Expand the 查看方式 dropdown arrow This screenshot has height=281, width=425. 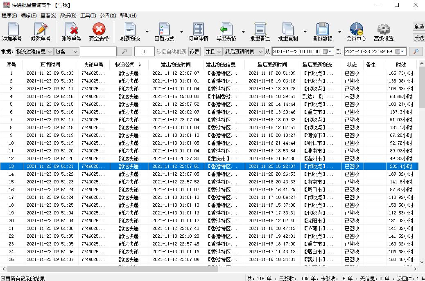click(x=182, y=31)
